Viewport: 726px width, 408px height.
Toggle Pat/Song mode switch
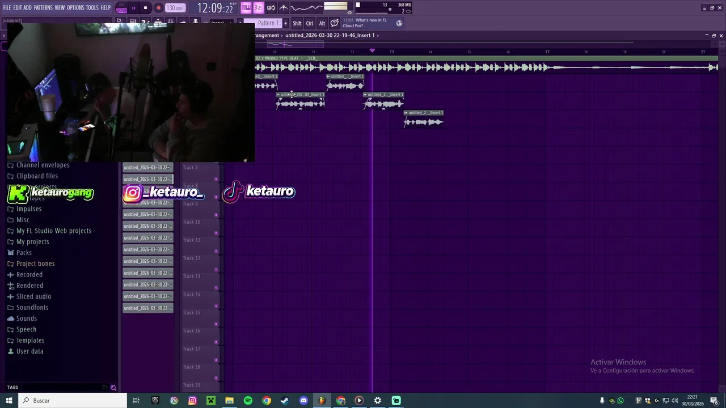tap(121, 8)
